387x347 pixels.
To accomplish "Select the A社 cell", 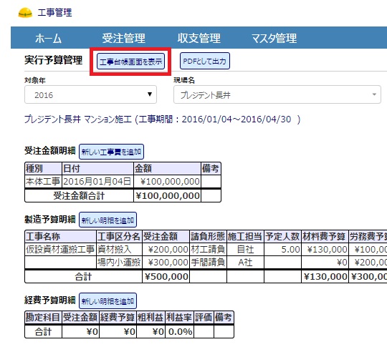I will click(x=245, y=263).
